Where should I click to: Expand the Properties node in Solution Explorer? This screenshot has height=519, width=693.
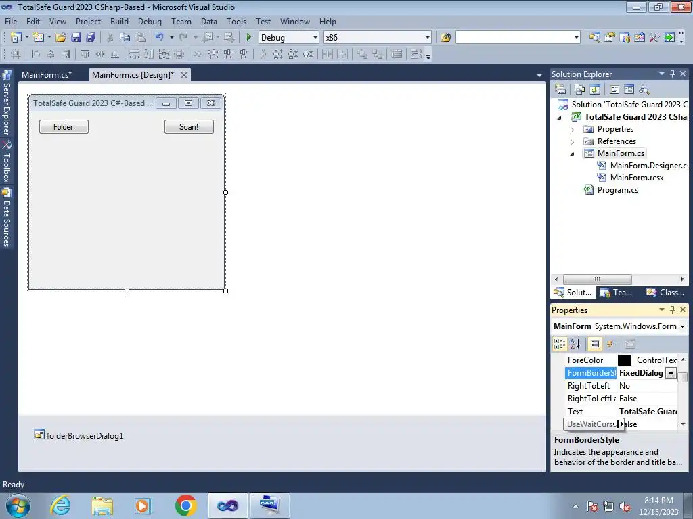572,130
